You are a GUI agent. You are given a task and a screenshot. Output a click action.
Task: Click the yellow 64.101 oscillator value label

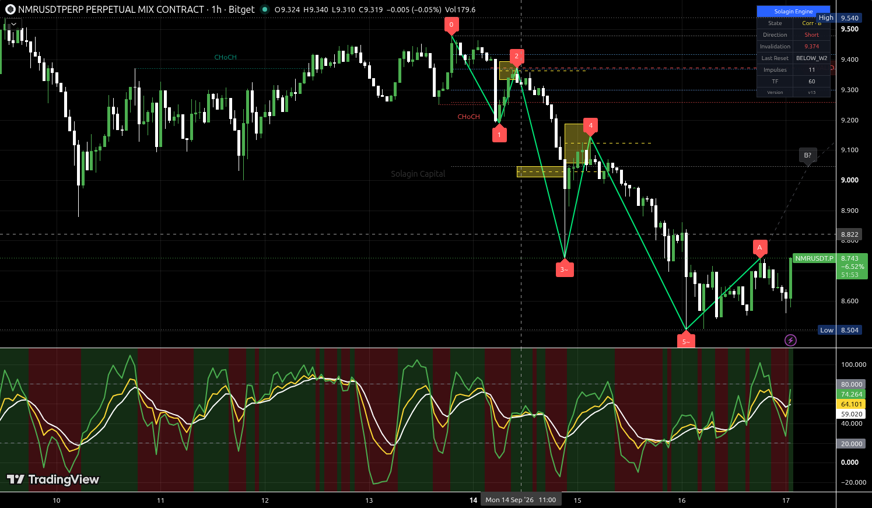click(852, 404)
